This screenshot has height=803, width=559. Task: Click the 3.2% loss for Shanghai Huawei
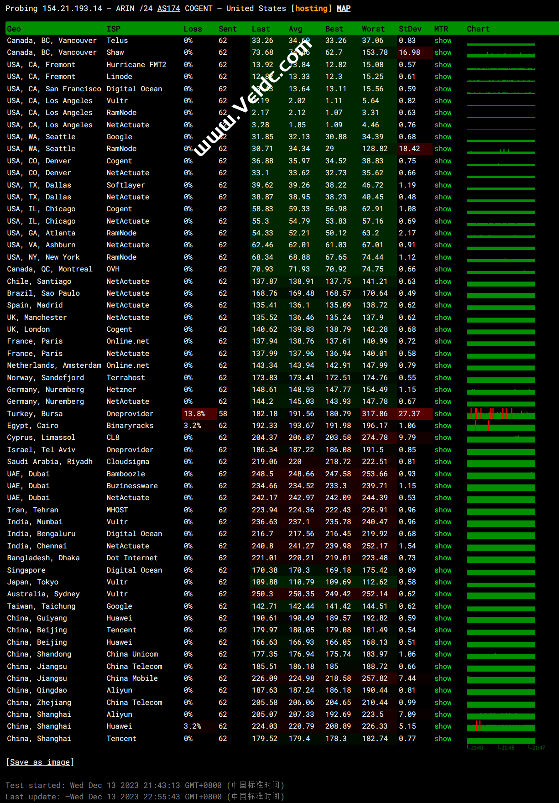192,726
